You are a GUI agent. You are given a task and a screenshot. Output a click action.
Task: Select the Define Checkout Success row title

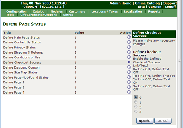coord(22,62)
